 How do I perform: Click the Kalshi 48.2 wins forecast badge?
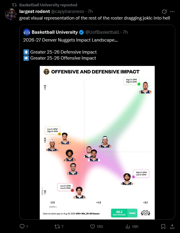[124, 213]
